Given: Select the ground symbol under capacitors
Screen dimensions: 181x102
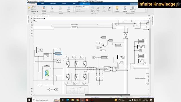Looking at the screenshot, I should (x=99, y=84).
